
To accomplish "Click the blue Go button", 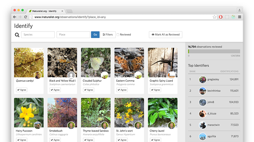I will [95, 35].
